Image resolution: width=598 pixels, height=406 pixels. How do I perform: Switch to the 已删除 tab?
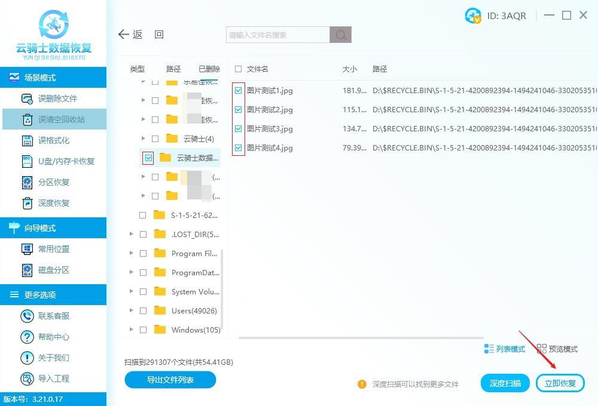[209, 69]
